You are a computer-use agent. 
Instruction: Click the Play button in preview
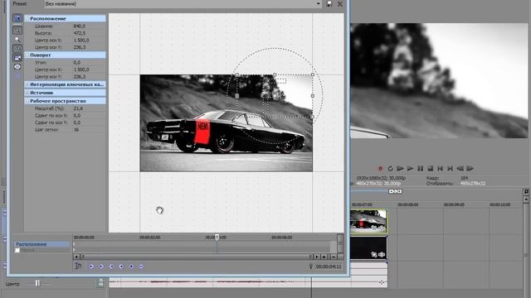coord(410,168)
